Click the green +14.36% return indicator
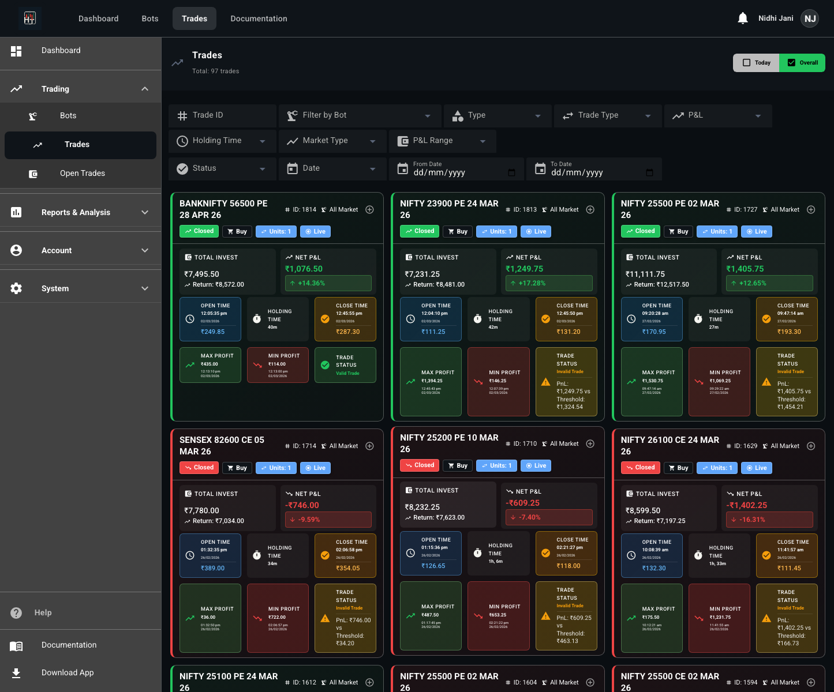 pos(328,283)
